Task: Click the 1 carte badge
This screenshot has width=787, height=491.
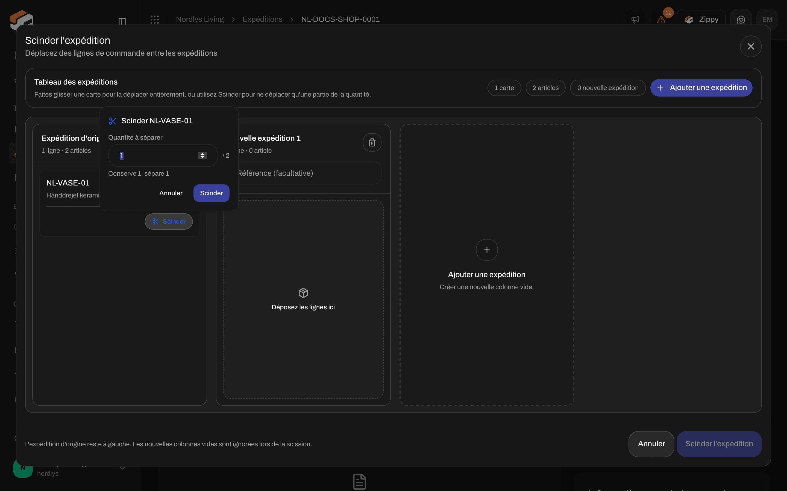Action: [504, 88]
